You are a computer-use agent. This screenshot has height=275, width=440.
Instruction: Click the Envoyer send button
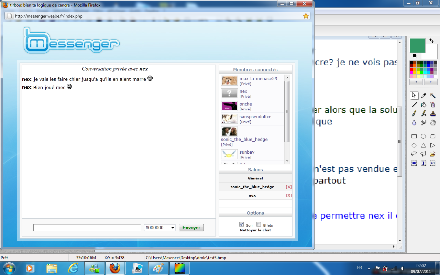point(191,228)
